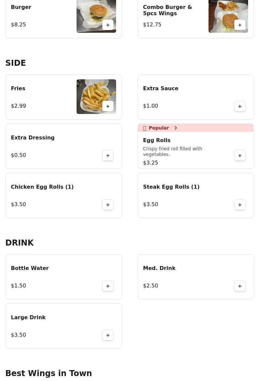Open the Large Drink item card
Image resolution: width=259 pixels, height=381 pixels.
[64, 326]
